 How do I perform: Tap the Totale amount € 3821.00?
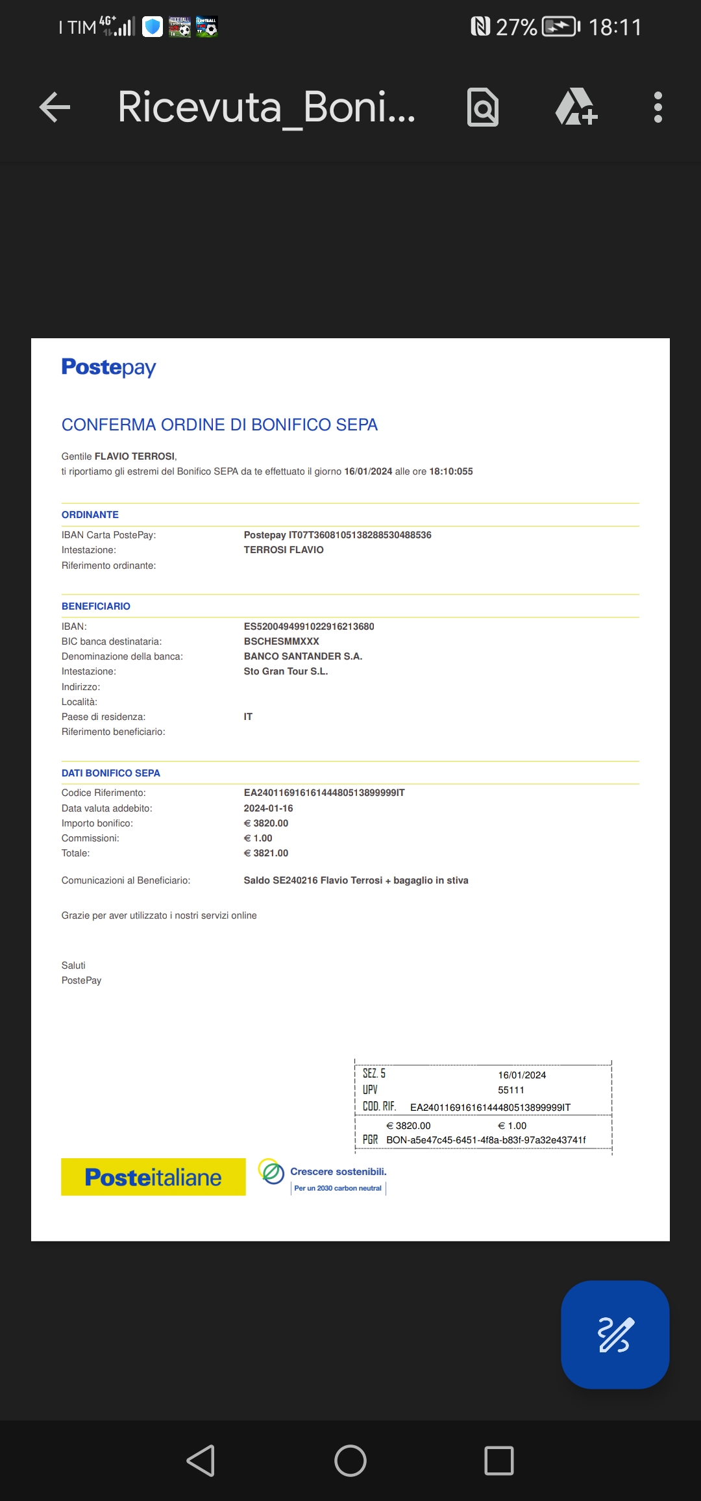click(266, 853)
